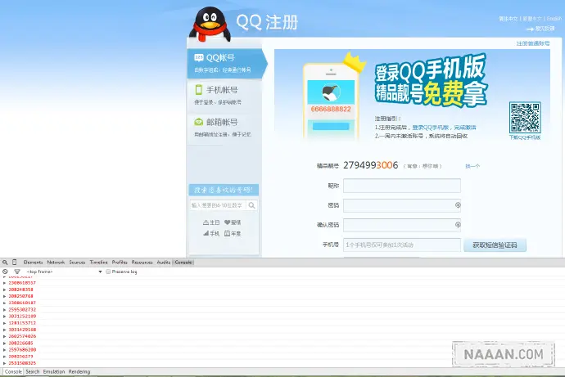Viewport: 565px width, 377px height.
Task: Expand console entry 2597686200
Action: click(x=4, y=350)
